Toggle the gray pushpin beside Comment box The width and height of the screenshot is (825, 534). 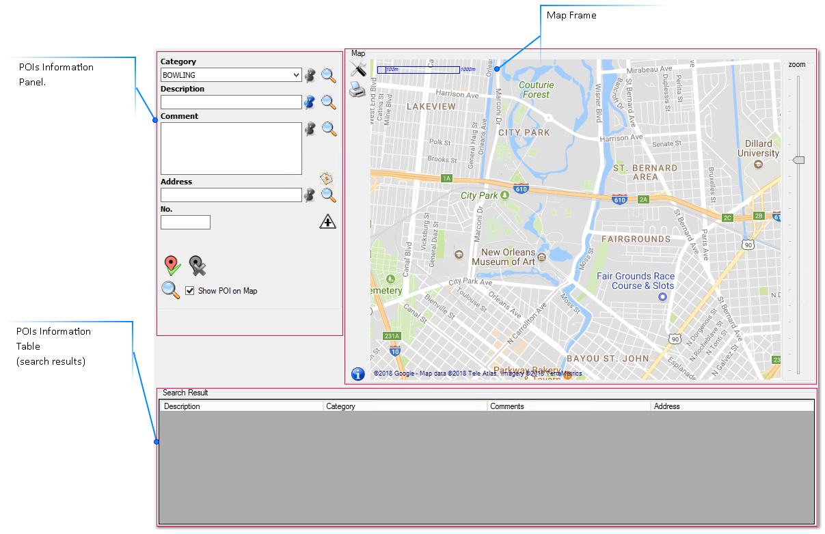coord(310,128)
